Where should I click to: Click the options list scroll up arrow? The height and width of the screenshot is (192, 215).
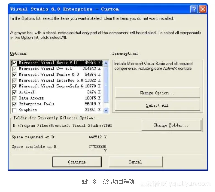[106, 64]
